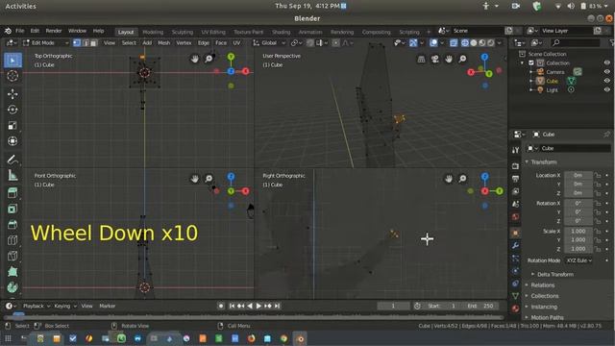Click the pan hand icon in Right Orthographic view

pos(449,179)
